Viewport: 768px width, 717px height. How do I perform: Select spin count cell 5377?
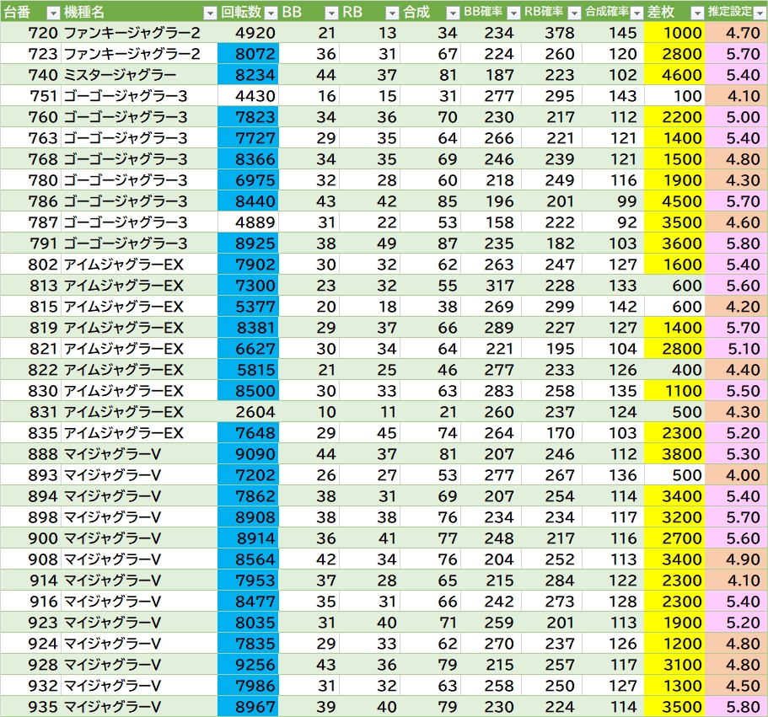pos(249,307)
